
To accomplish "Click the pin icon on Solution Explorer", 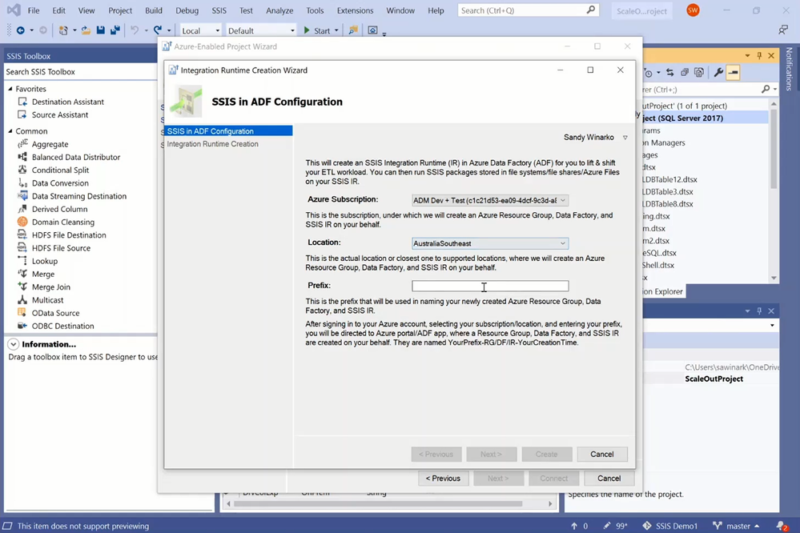I will coord(759,55).
